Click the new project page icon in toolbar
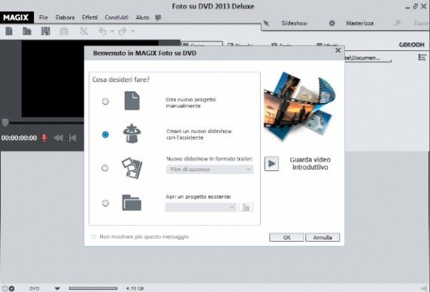The image size is (430, 292). point(9,31)
